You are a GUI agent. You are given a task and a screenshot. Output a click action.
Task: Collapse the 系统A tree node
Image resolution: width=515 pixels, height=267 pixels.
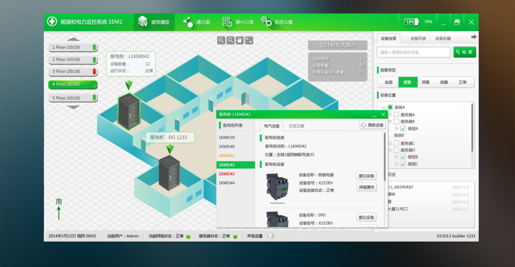tap(383, 108)
